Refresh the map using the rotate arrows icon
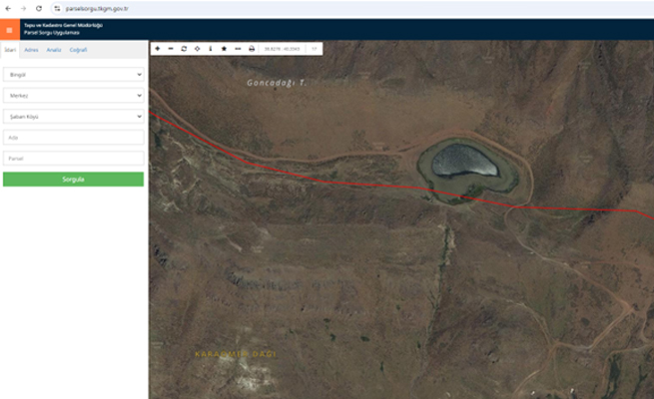 (x=184, y=49)
